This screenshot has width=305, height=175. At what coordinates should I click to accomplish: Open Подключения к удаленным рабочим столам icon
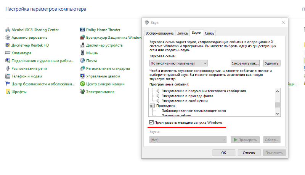(x=8, y=61)
